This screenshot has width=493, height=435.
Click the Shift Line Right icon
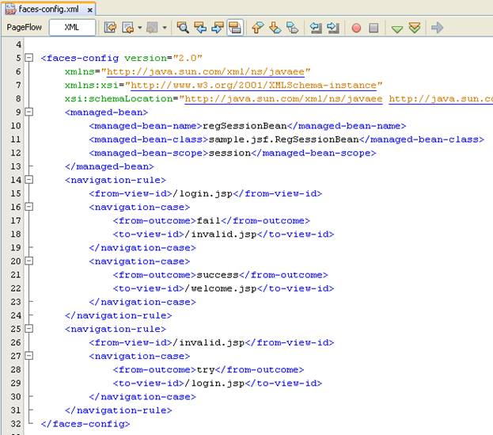[x=332, y=28]
